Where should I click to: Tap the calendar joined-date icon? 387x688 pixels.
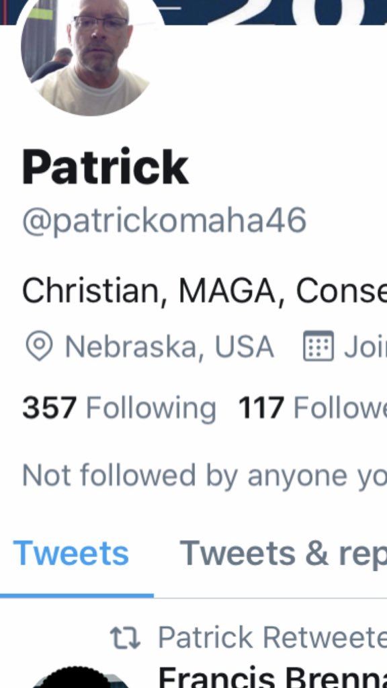click(318, 346)
